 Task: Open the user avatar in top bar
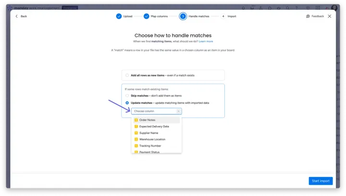pyautogui.click(x=334, y=8)
